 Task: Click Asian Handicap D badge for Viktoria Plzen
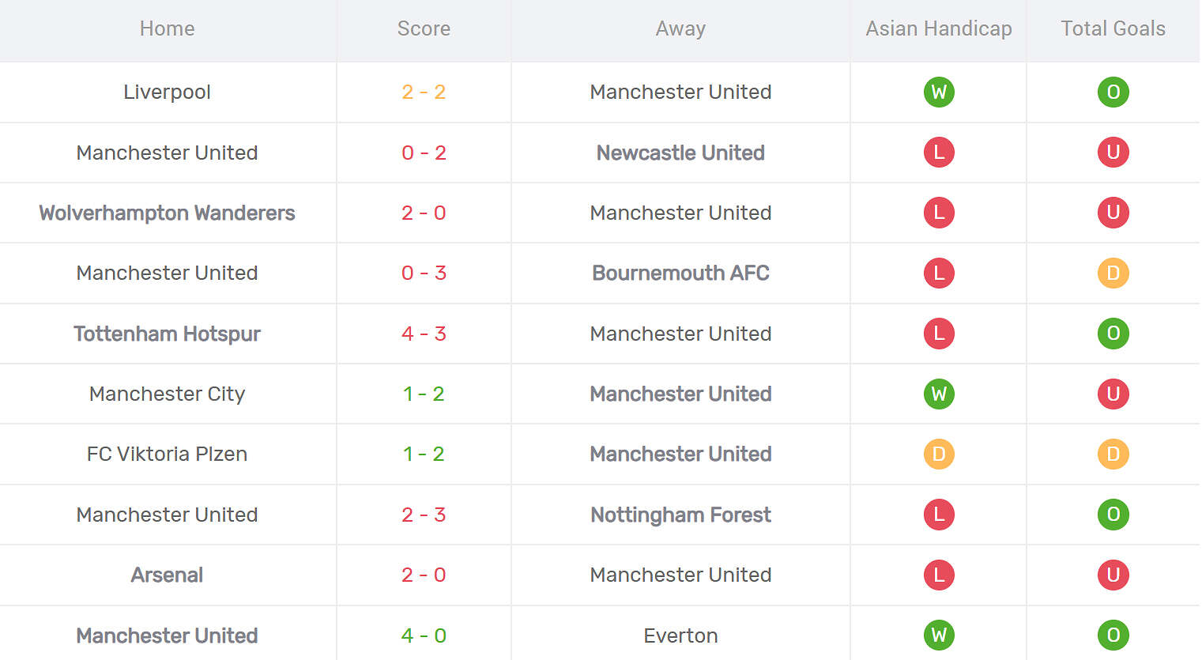tap(939, 454)
